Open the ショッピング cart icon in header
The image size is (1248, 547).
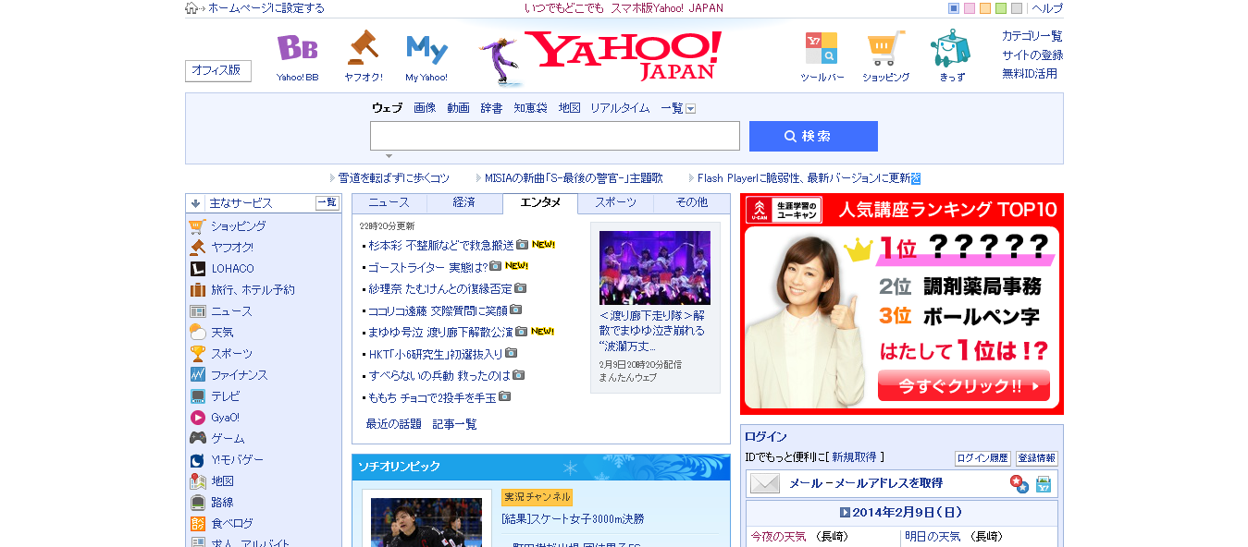pos(886,49)
